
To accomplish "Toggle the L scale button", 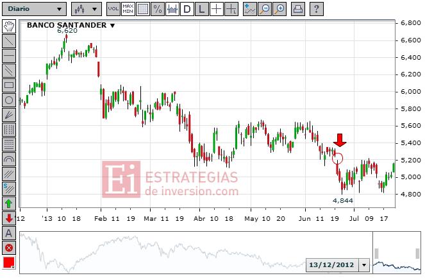I will tap(202, 9).
